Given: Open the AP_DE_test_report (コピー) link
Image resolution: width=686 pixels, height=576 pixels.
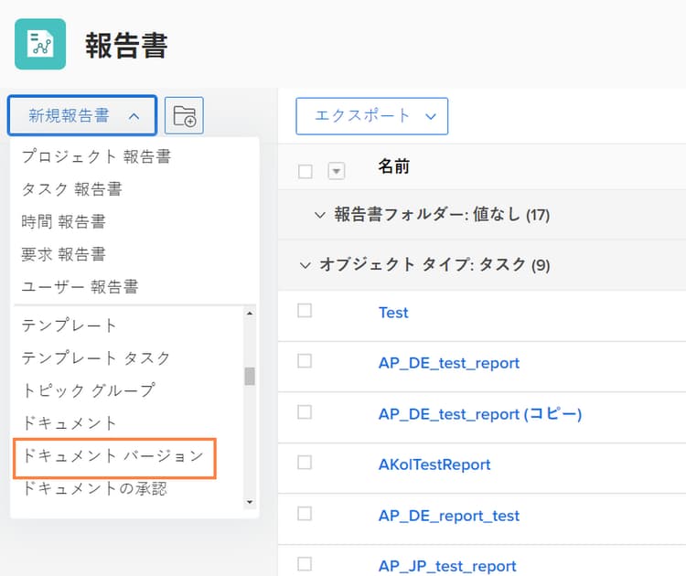Looking at the screenshot, I should (480, 414).
